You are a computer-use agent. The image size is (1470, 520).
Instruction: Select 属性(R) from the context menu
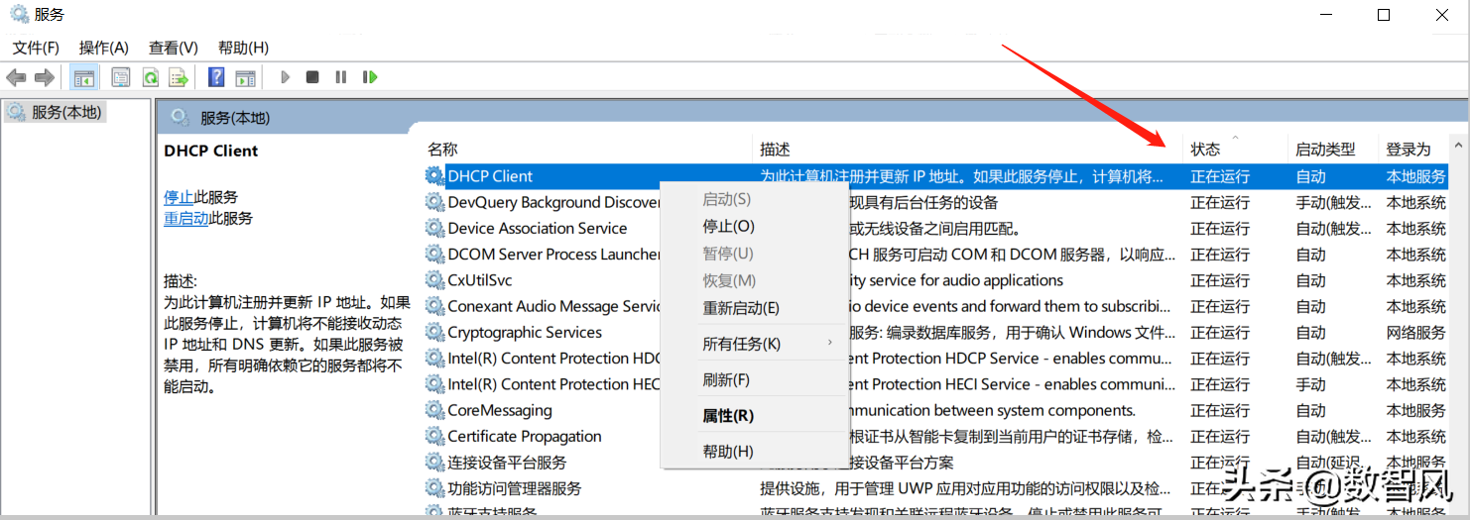click(x=728, y=416)
